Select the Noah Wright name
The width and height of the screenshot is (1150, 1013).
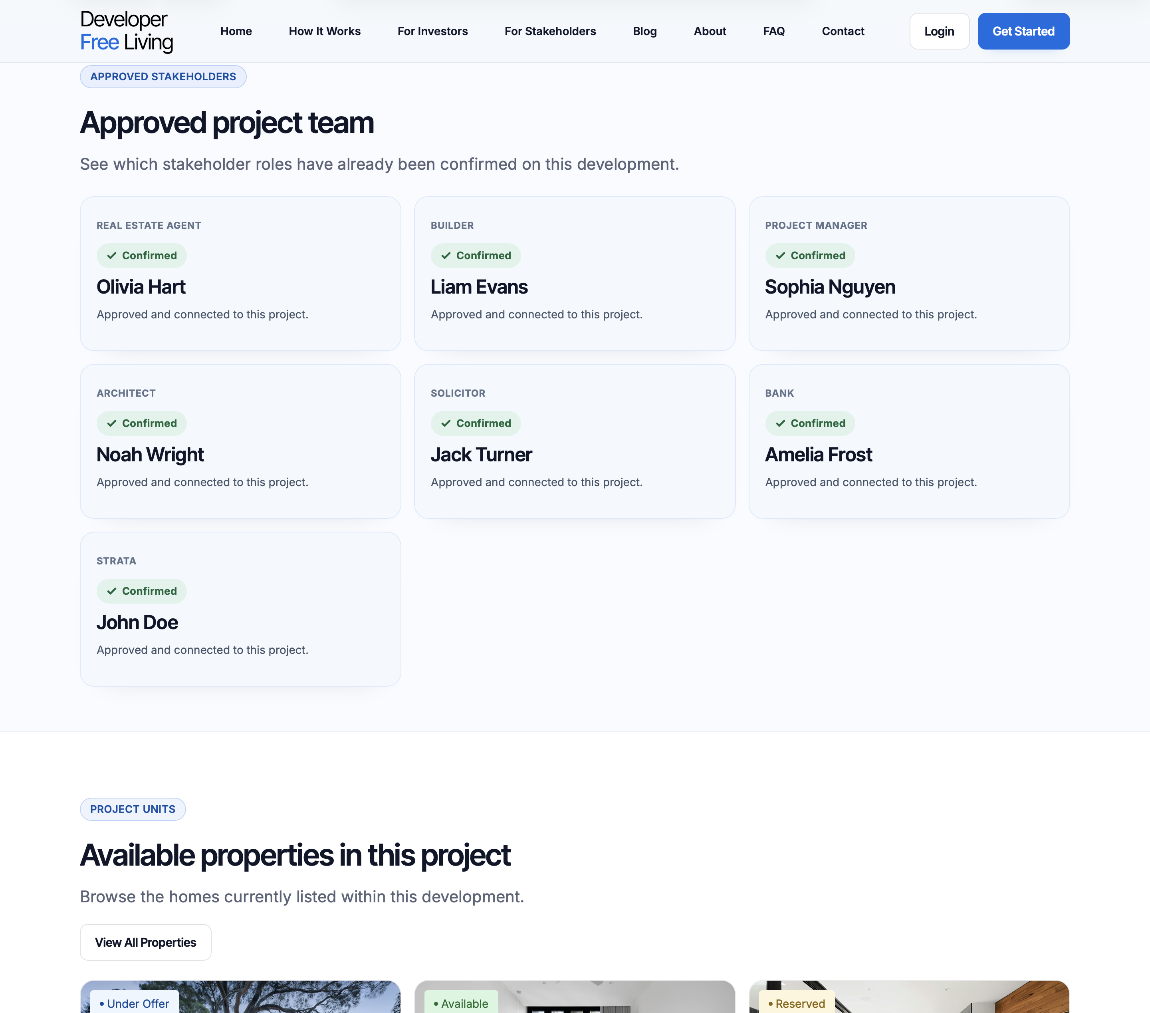[150, 455]
